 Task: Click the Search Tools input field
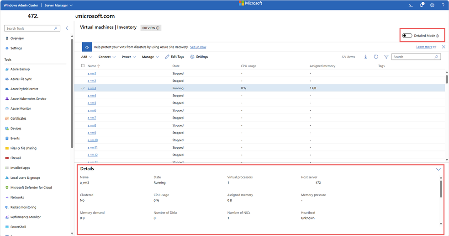coord(32,28)
